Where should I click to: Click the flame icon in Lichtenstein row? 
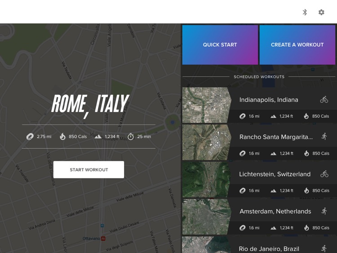306,191
